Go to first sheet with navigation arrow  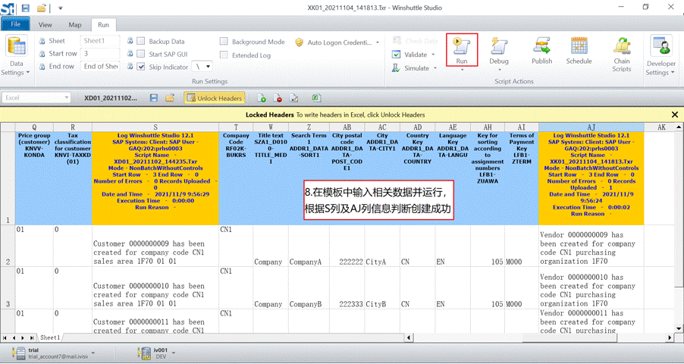[x=5, y=337]
